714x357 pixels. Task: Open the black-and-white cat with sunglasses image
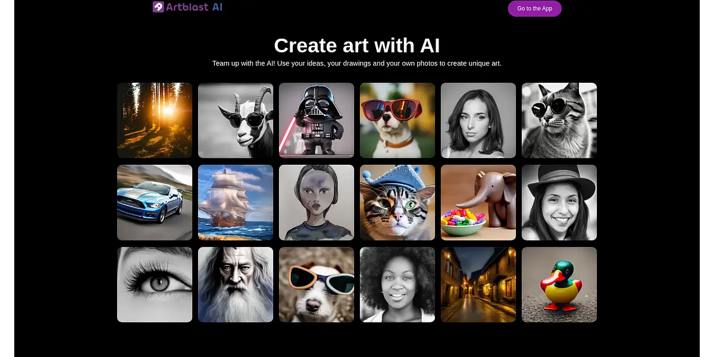(x=559, y=120)
